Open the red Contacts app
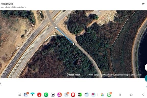This screenshot has height=98, width=147. pos(39,95)
